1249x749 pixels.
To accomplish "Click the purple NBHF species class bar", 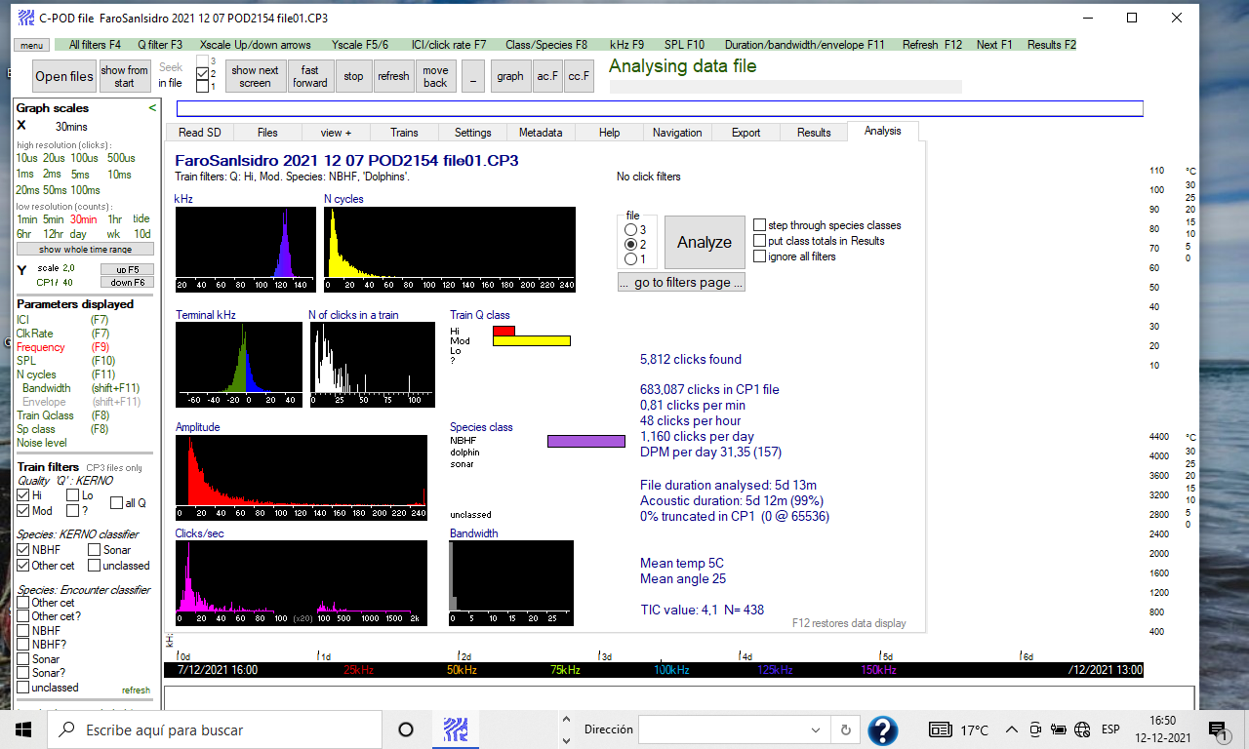I will click(x=585, y=441).
